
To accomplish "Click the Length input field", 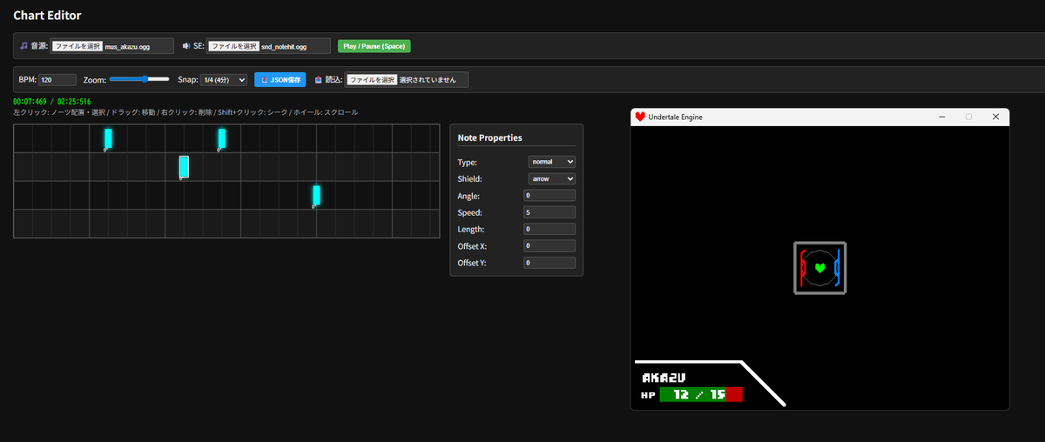I will pos(549,229).
